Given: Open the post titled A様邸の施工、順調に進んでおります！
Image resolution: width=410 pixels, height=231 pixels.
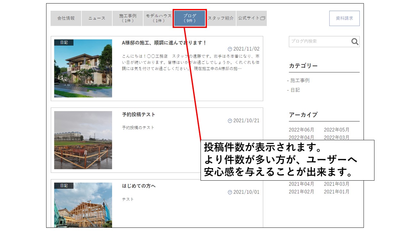Looking at the screenshot, I should pyautogui.click(x=164, y=43).
